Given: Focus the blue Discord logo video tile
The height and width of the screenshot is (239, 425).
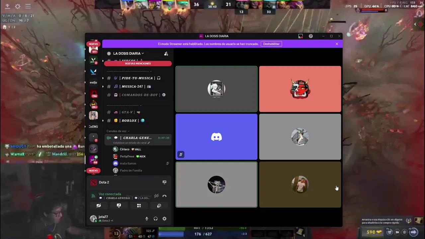Looking at the screenshot, I should pyautogui.click(x=216, y=137).
